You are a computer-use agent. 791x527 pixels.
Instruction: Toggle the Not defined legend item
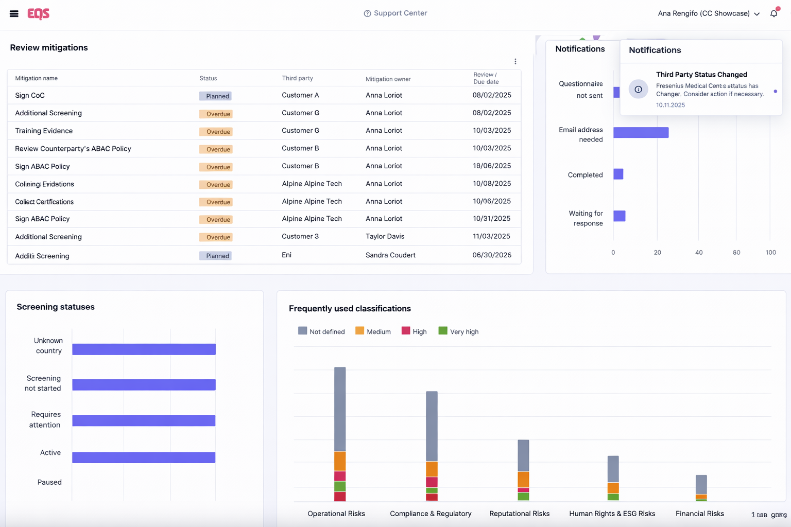coord(321,331)
